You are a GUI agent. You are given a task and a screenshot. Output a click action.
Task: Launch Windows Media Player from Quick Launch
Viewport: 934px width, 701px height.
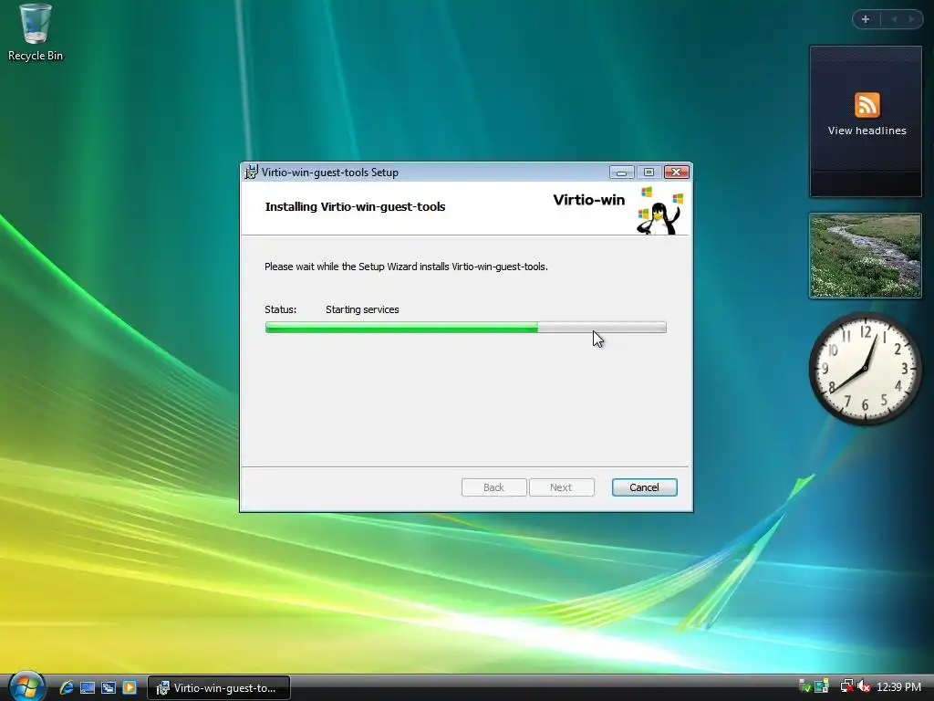click(x=130, y=687)
